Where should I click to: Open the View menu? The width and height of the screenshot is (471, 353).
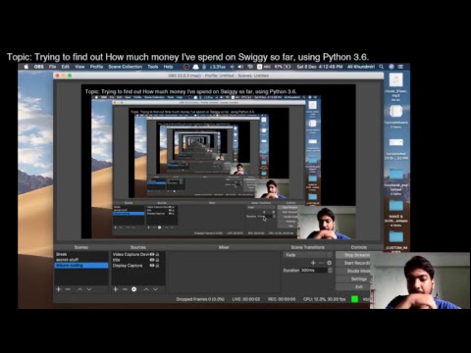pyautogui.click(x=79, y=67)
